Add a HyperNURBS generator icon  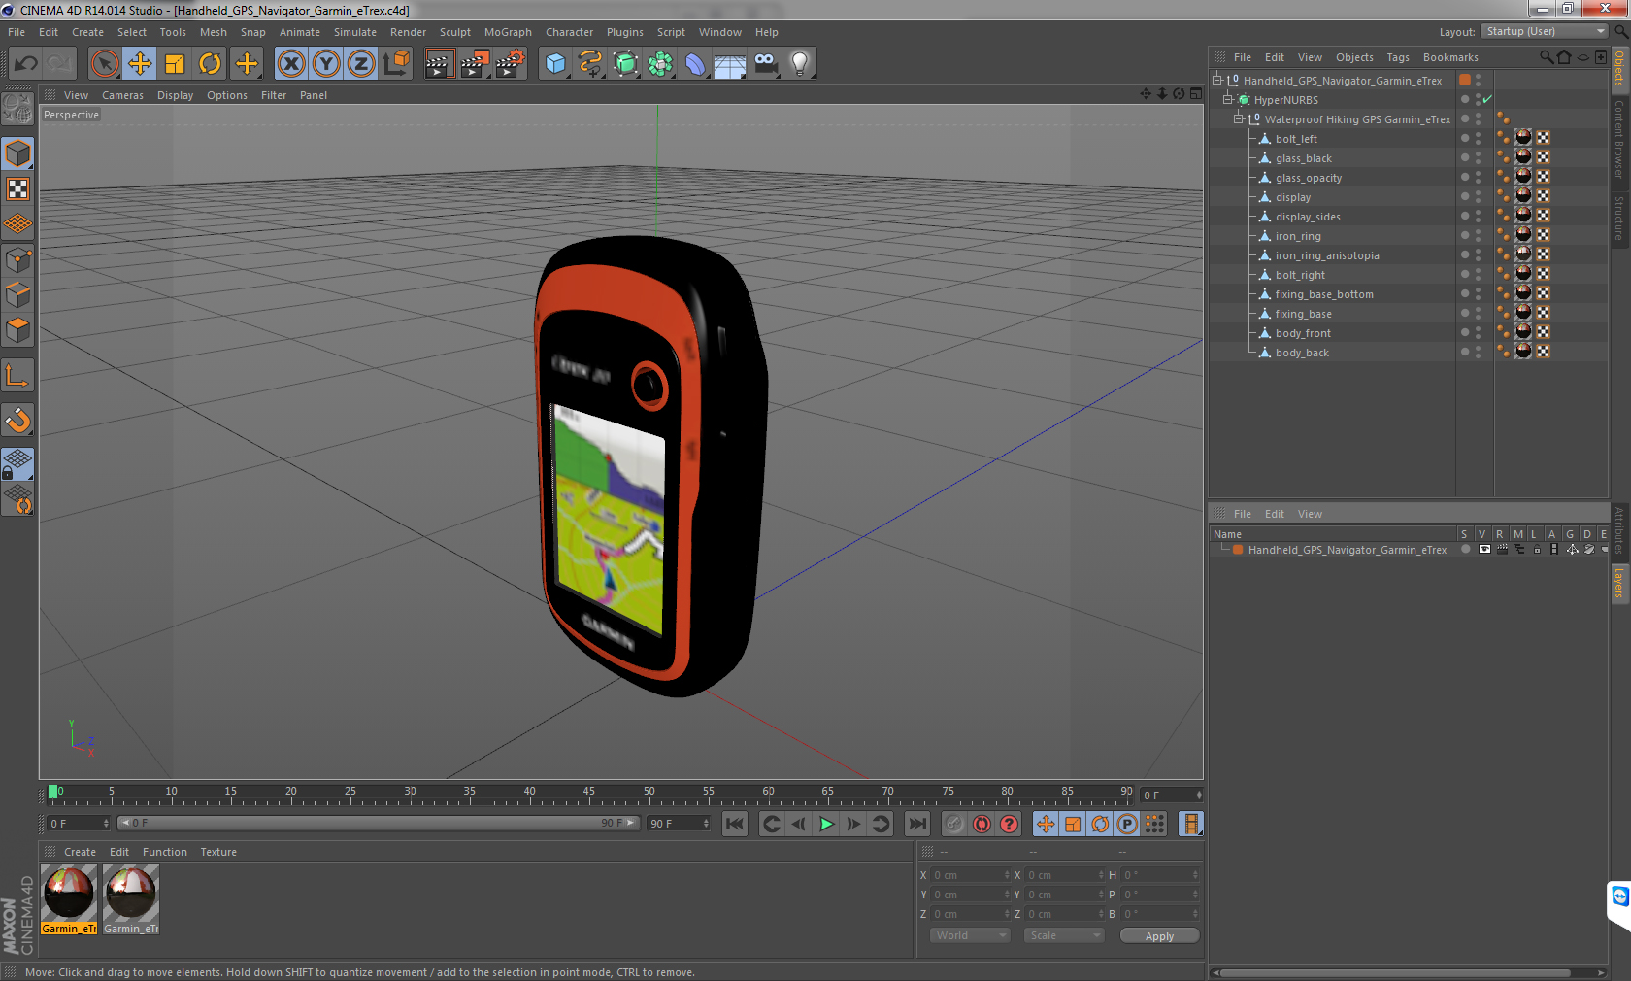625,64
